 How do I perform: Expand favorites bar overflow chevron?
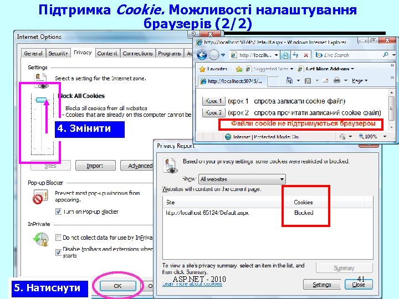point(392,65)
